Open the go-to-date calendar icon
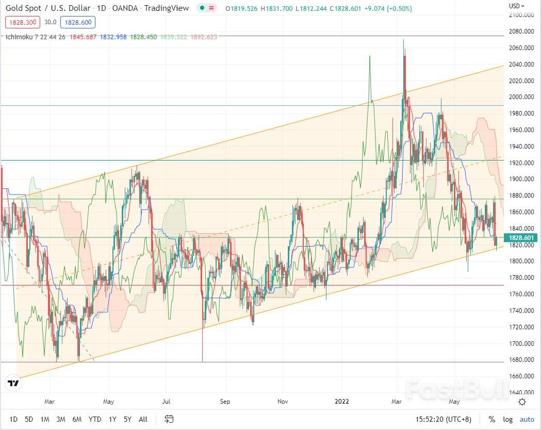This screenshot has height=430, width=541. pyautogui.click(x=169, y=419)
